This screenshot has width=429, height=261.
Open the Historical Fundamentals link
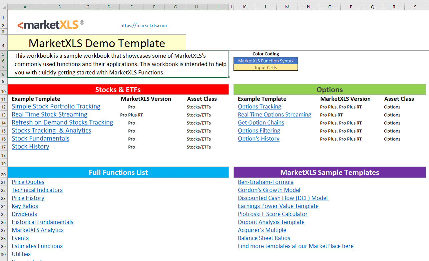(42, 222)
